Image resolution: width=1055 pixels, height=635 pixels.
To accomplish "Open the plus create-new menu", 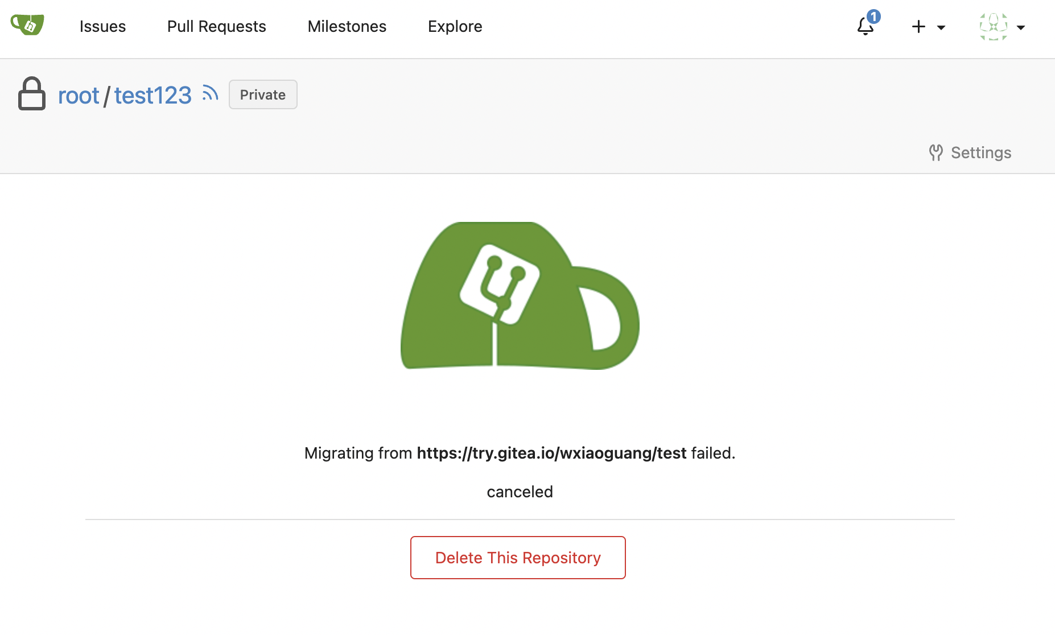I will [x=928, y=27].
